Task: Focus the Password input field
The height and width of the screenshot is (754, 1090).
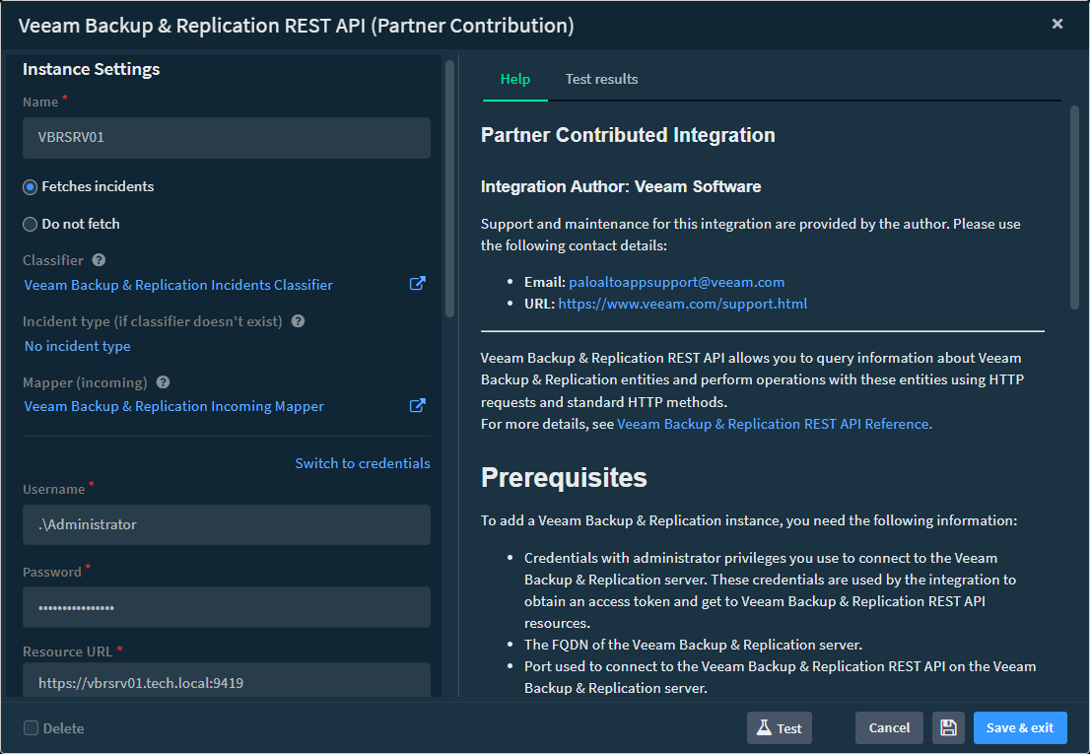Action: coord(227,607)
